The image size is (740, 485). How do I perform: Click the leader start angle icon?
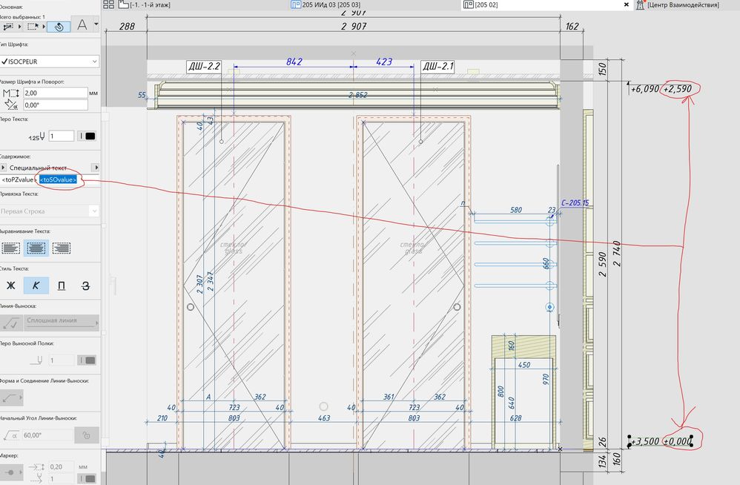point(11,435)
